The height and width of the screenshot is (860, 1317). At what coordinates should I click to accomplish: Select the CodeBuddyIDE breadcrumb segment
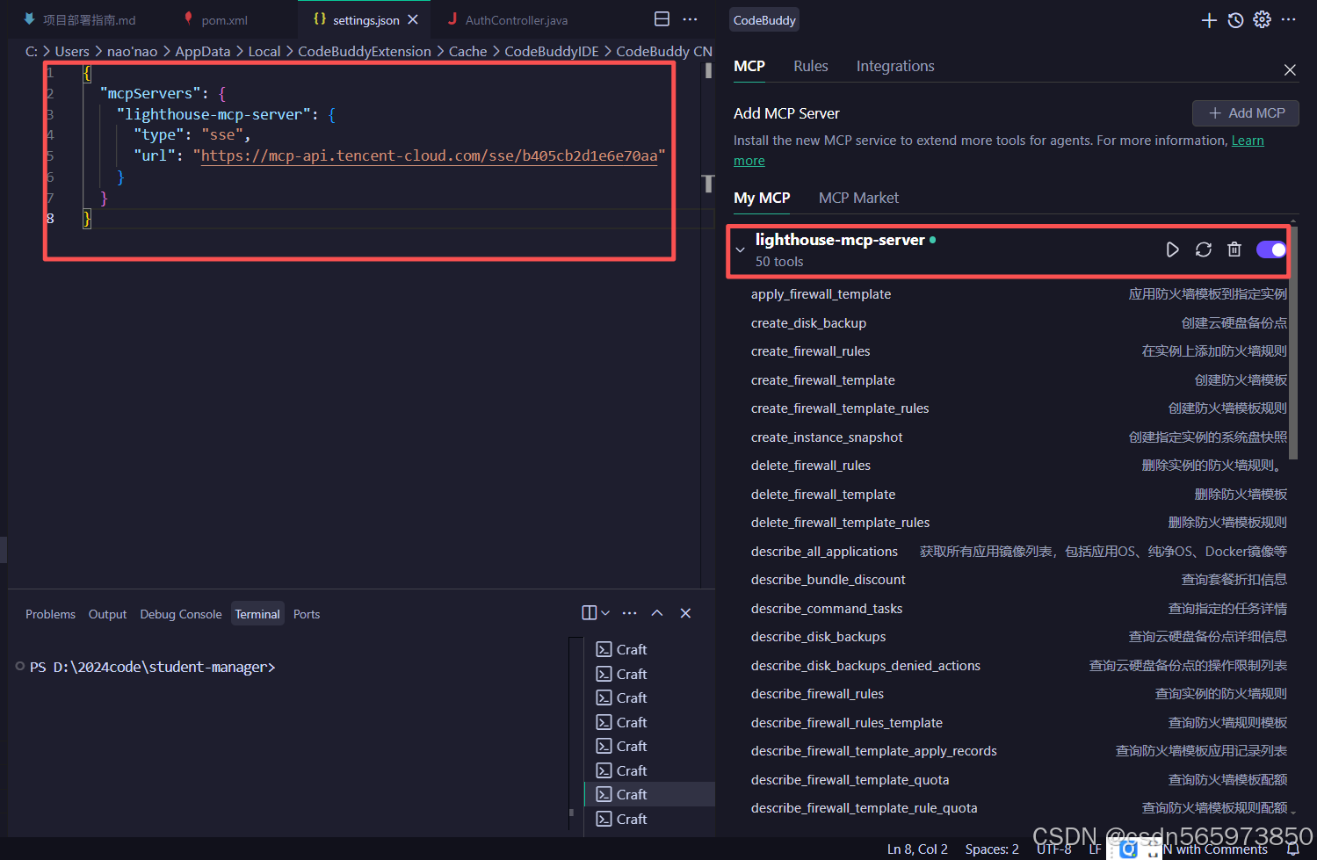coord(552,52)
